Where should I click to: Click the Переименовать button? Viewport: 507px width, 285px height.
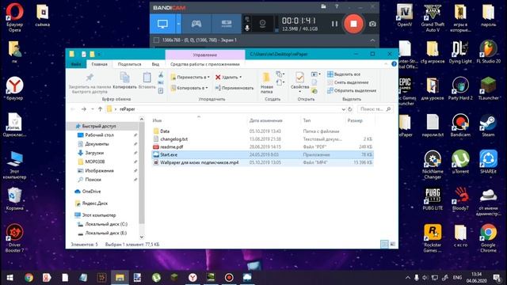pos(234,88)
